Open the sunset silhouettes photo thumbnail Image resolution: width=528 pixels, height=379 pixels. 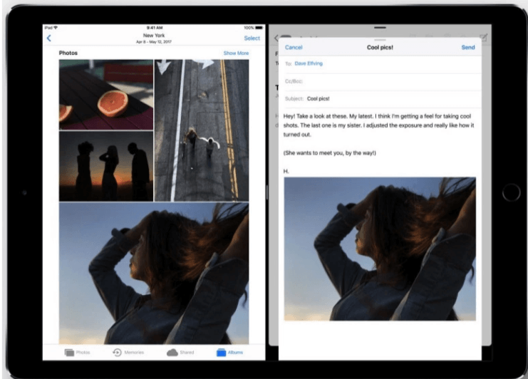pos(105,166)
